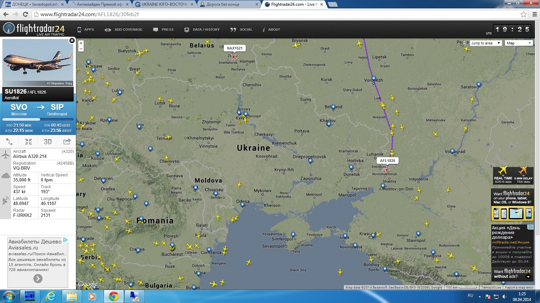The height and width of the screenshot is (303, 540).
Task: Center the map on the aircraft with the follow icon
Action: [28, 142]
